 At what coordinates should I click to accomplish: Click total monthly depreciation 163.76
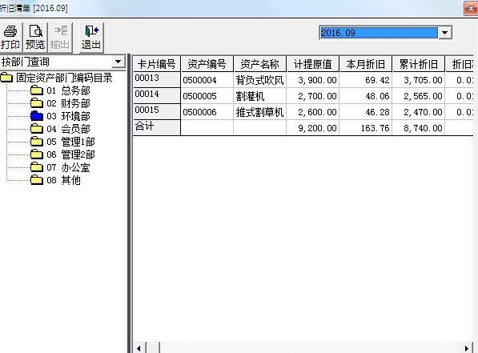[366, 128]
